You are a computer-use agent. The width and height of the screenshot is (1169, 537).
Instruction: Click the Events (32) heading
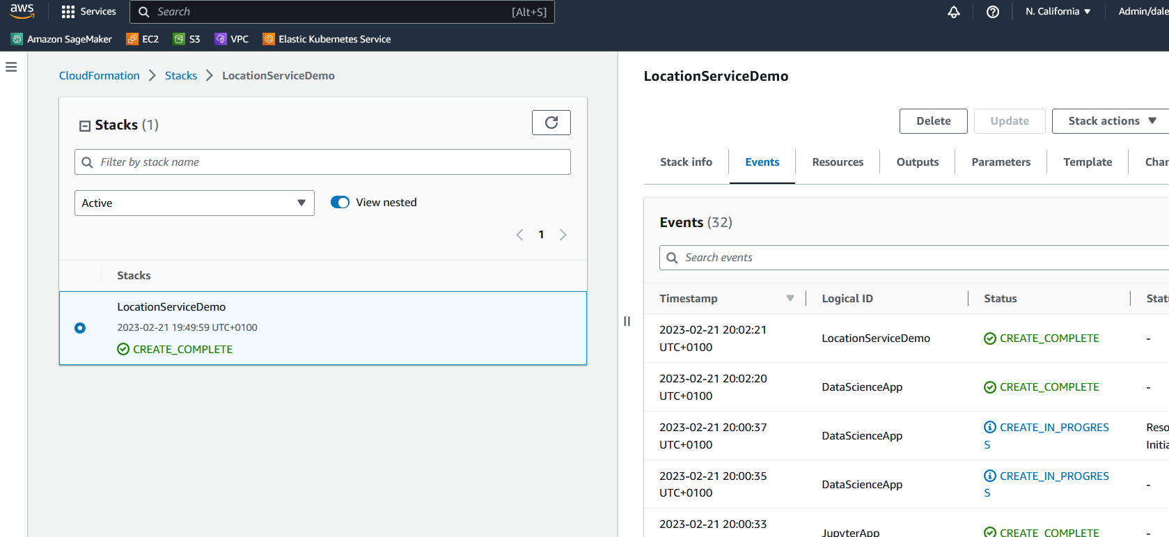pos(696,222)
